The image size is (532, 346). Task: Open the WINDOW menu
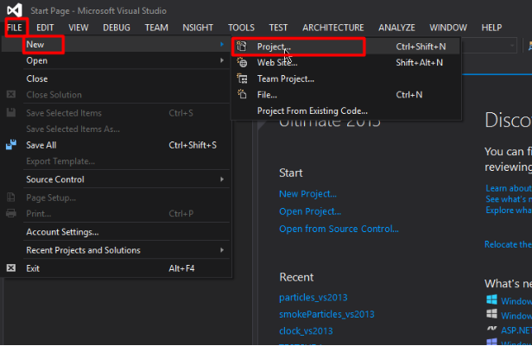point(448,28)
